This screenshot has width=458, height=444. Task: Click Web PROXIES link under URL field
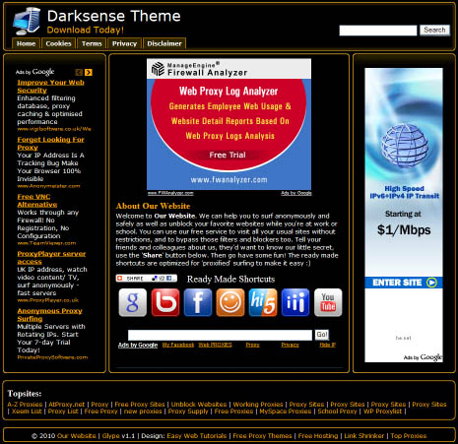[x=215, y=345]
